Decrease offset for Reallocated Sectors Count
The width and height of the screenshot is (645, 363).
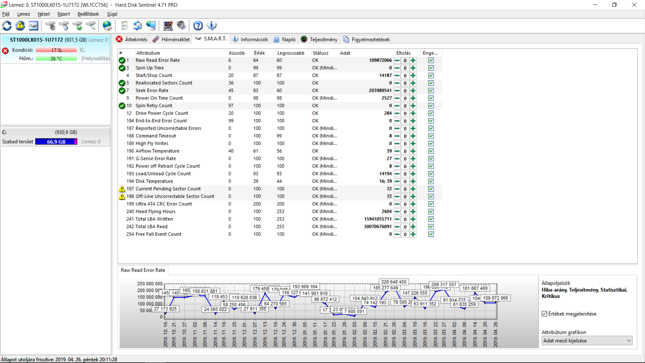397,83
